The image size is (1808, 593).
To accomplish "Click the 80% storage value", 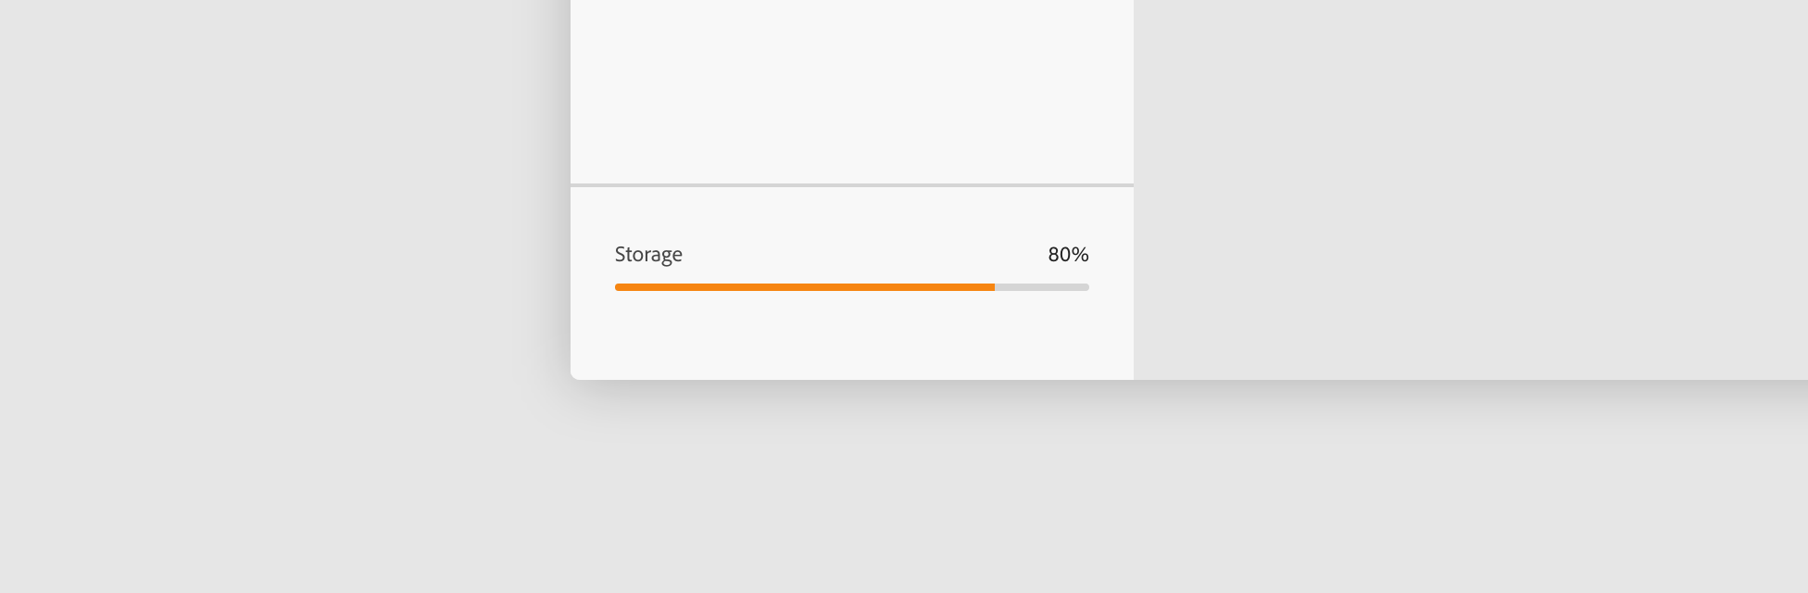I will click(1068, 255).
